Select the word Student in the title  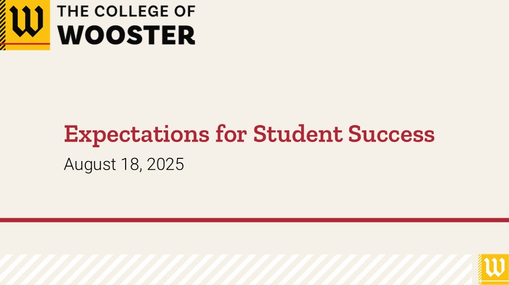tap(297, 133)
